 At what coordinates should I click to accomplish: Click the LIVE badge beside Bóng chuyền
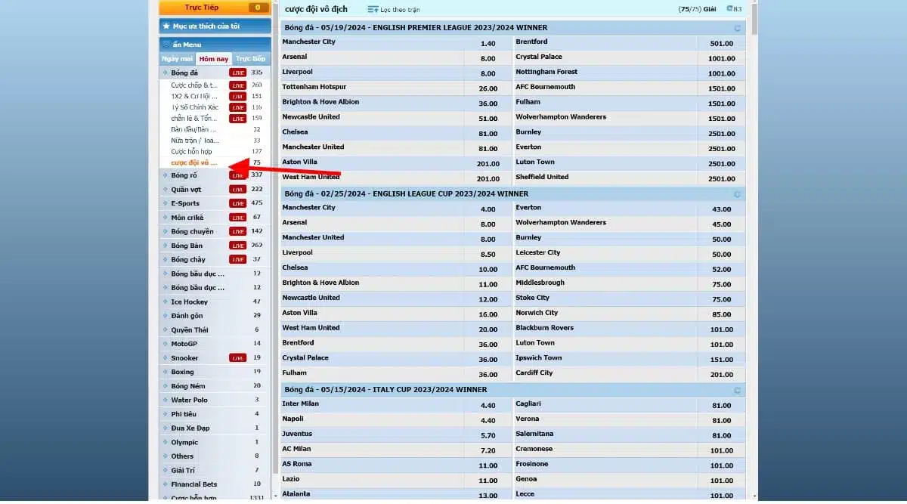[237, 231]
